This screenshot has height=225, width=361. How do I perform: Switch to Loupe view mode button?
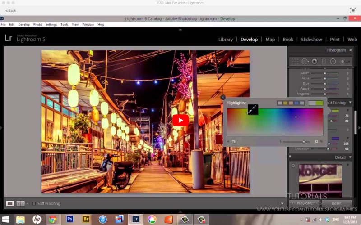[x=10, y=203]
